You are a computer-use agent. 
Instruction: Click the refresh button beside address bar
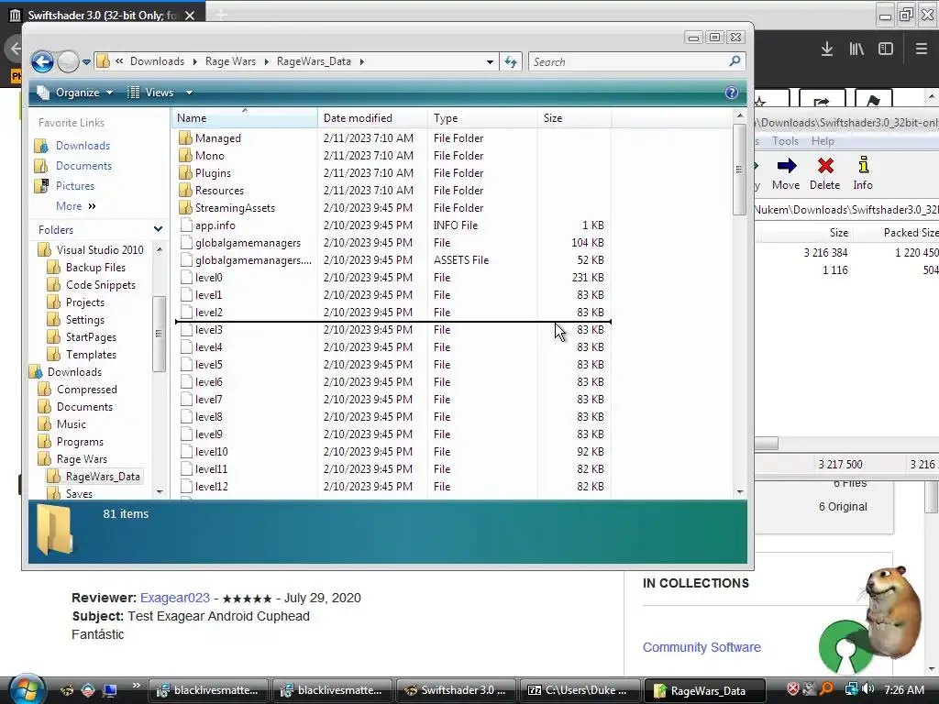pos(511,61)
